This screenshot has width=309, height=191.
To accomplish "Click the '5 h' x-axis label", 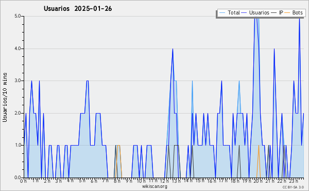I will pyautogui.click(x=82, y=181).
